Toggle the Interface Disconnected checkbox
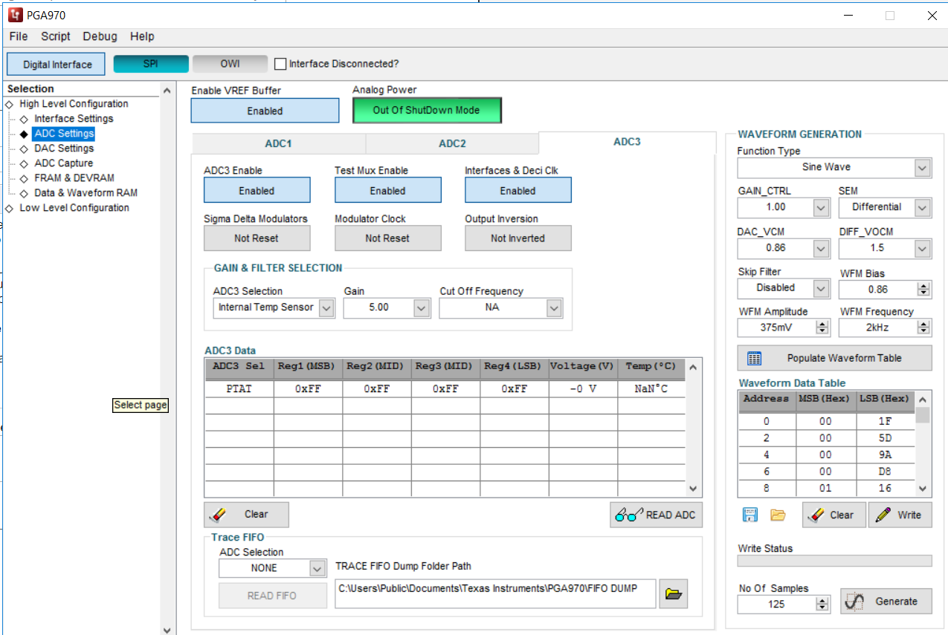This screenshot has width=948, height=635. 280,63
